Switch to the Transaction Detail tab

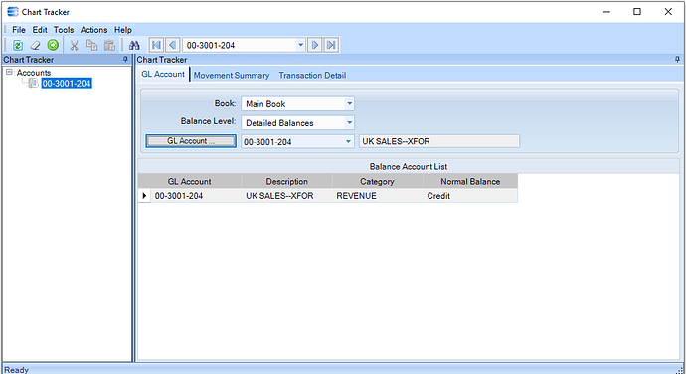tap(312, 75)
